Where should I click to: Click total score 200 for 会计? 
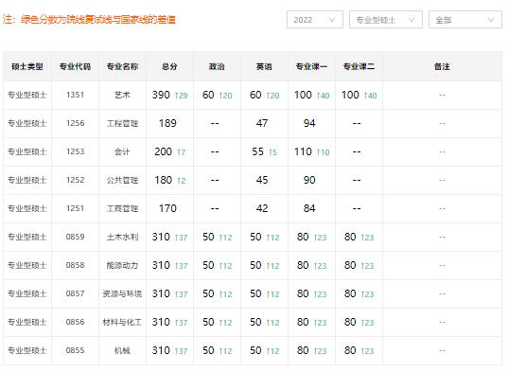click(163, 151)
